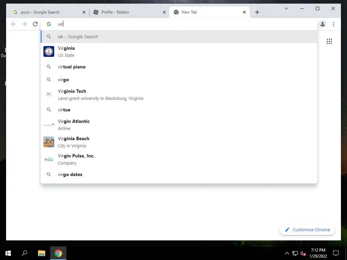Open the Windows Start menu
The width and height of the screenshot is (347, 260).
8,253
